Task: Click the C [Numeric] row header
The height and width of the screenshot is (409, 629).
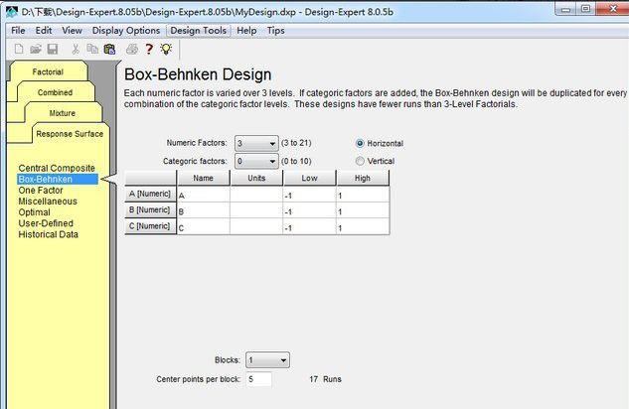Action: pyautogui.click(x=150, y=226)
